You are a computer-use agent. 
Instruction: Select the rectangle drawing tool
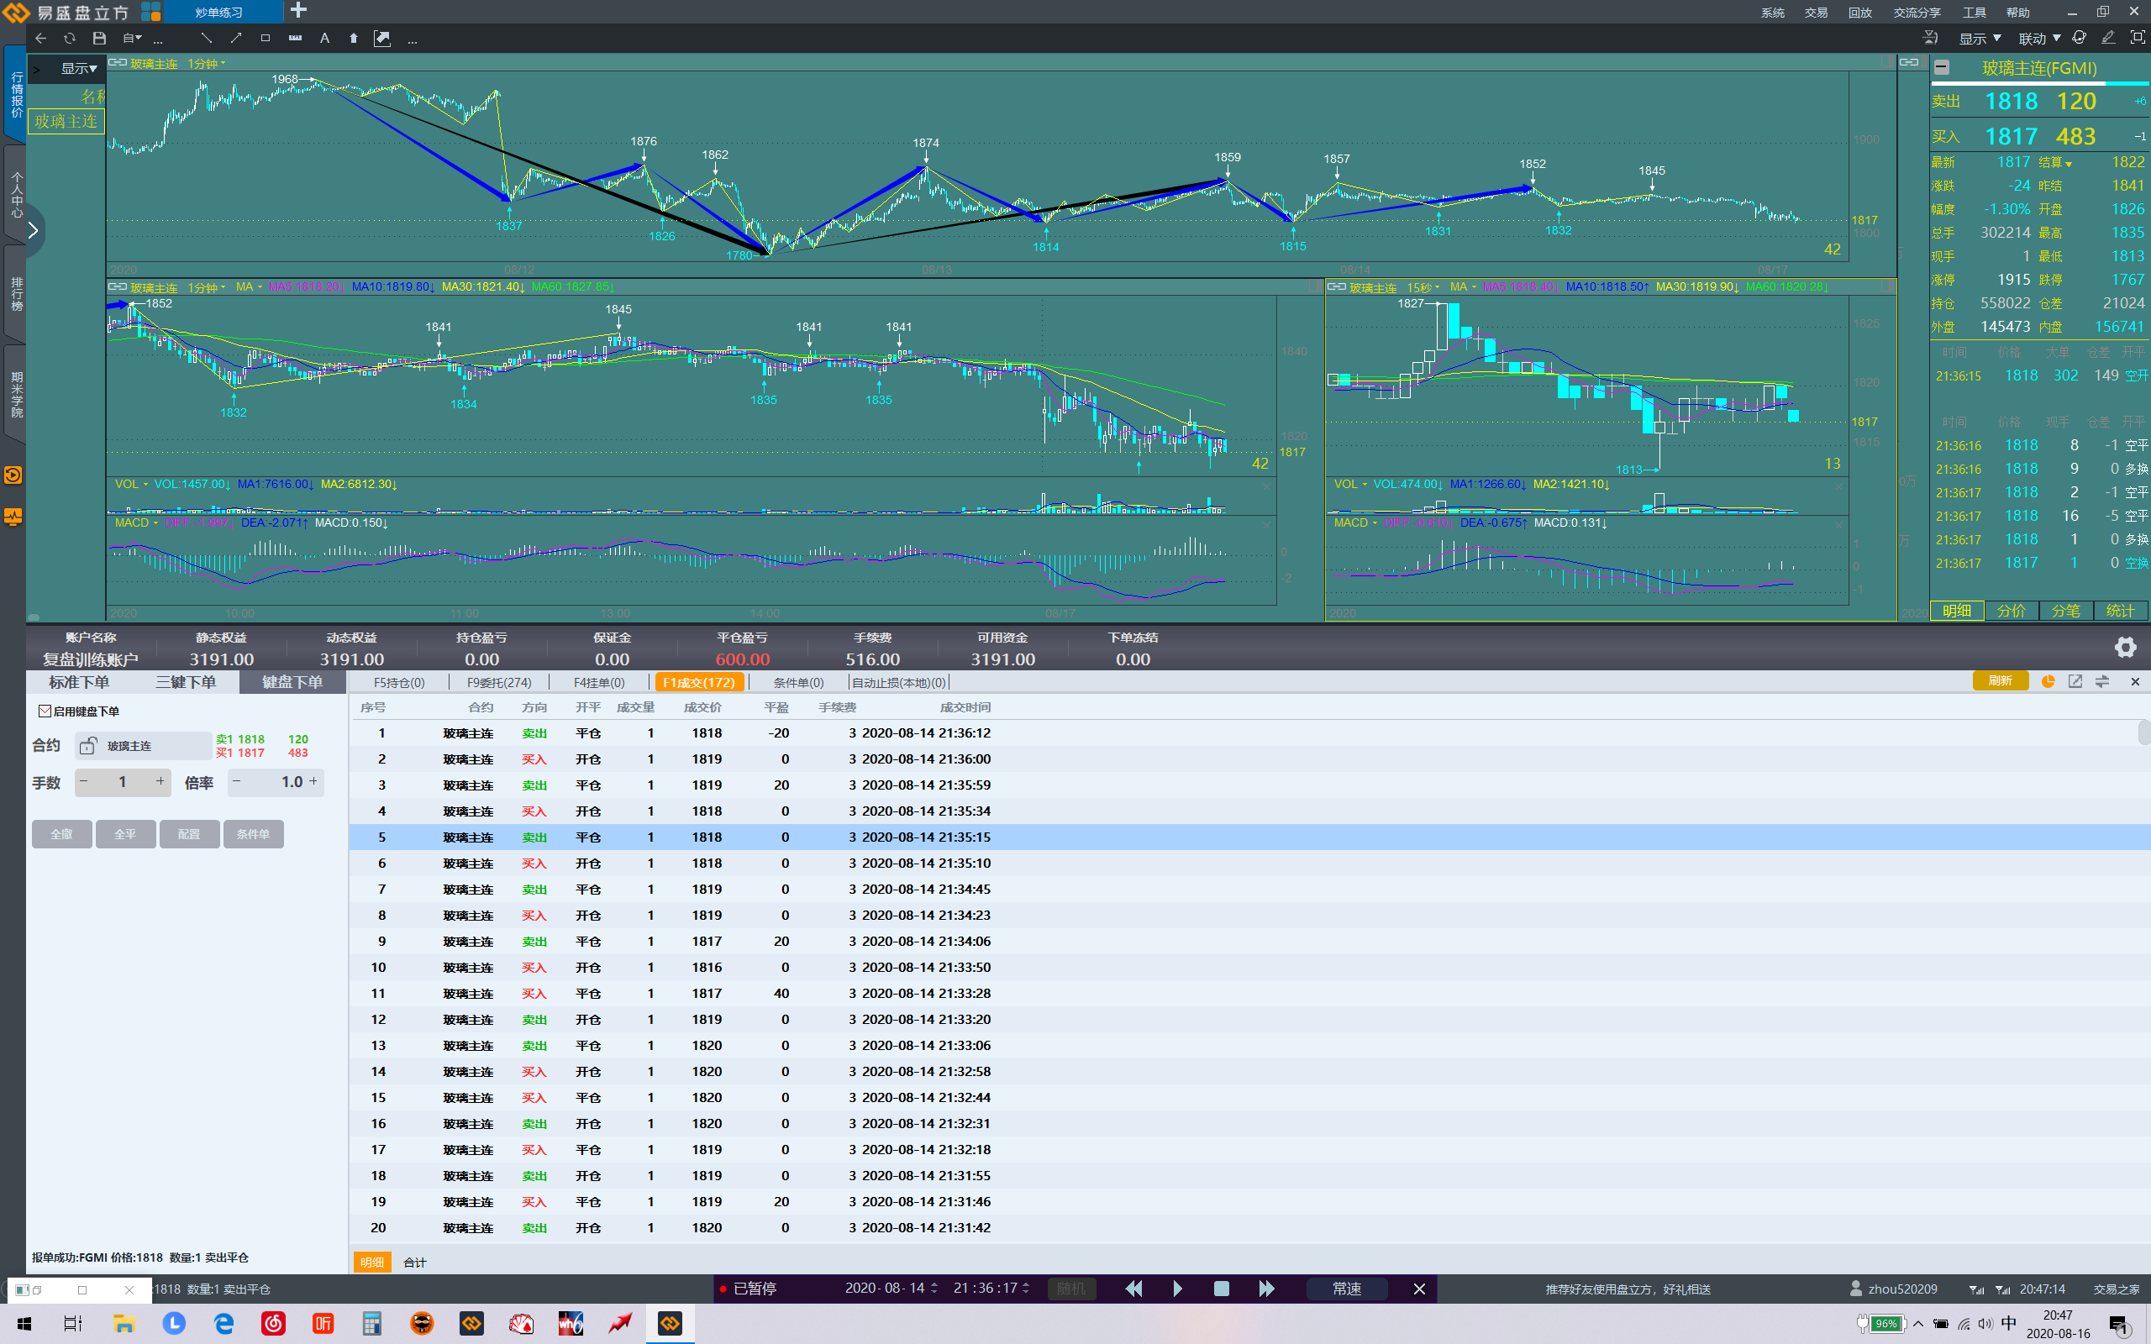(265, 39)
